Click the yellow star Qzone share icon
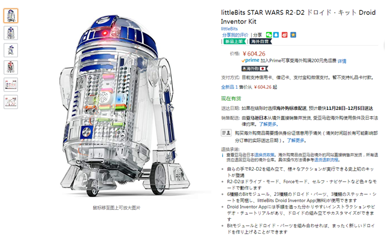386x236 pixels. point(293,35)
